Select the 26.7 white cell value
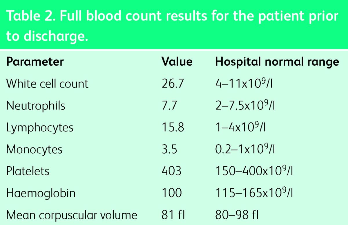The height and width of the screenshot is (225, 348). [x=173, y=84]
